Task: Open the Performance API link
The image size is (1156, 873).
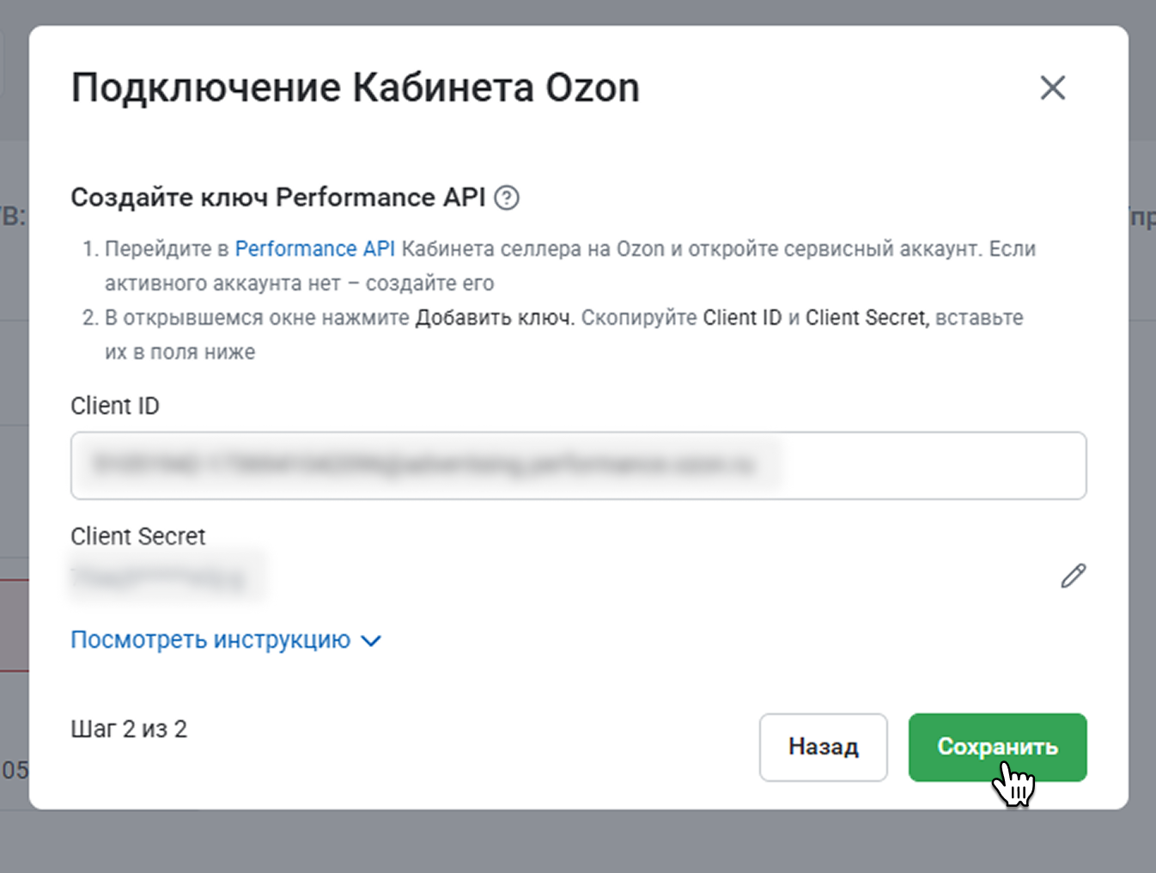Action: pyautogui.click(x=315, y=248)
